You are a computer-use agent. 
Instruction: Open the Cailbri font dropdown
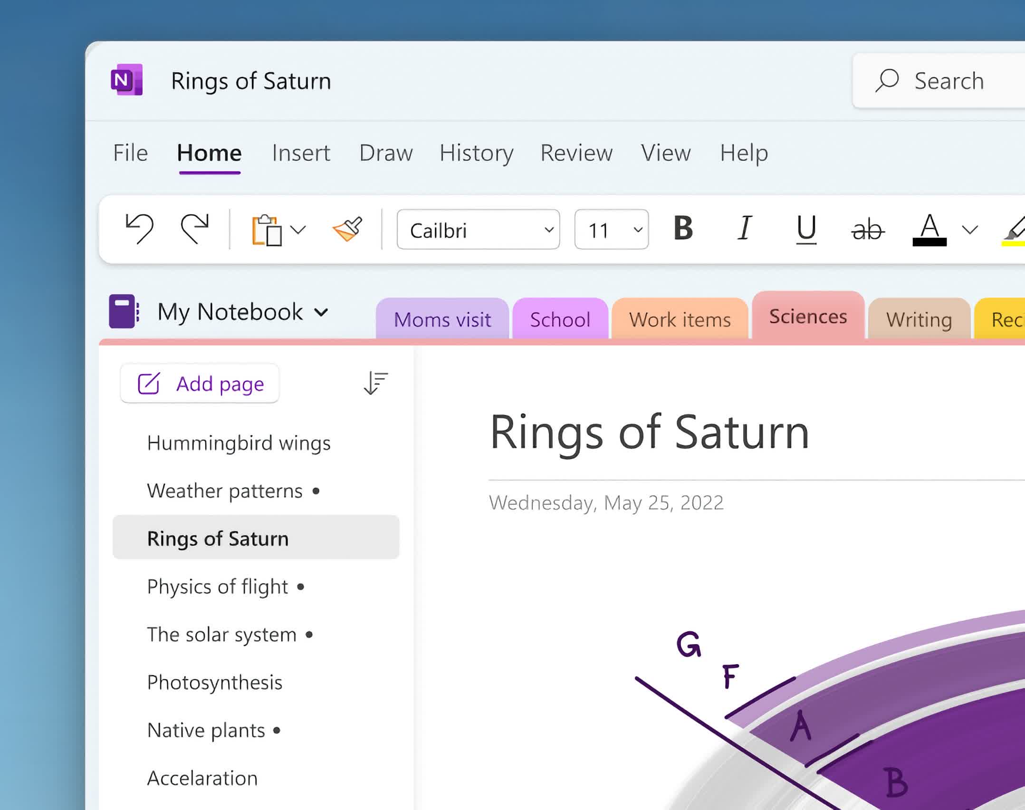[x=478, y=230]
